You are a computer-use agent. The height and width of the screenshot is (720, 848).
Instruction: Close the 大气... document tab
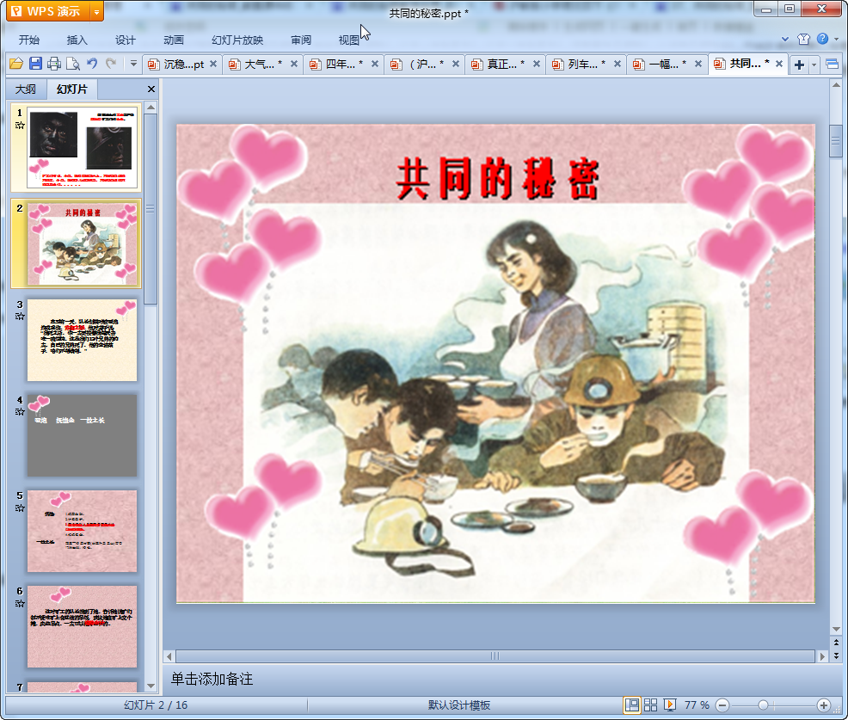pyautogui.click(x=293, y=64)
